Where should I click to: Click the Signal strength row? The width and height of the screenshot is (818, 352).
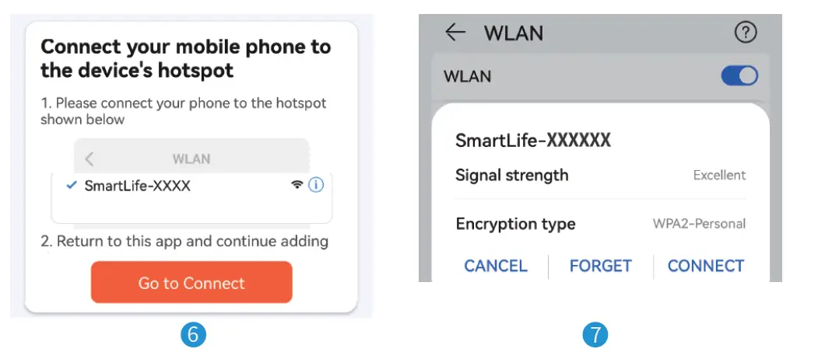599,175
